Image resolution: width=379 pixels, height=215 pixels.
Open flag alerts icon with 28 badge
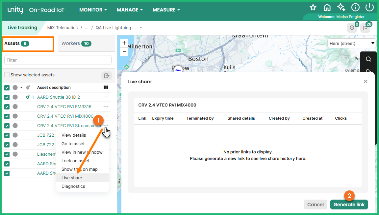tap(365, 28)
